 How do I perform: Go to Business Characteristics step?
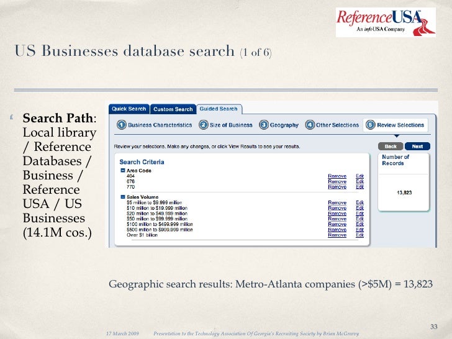tap(160, 125)
